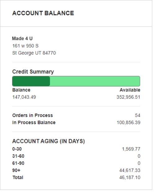Click the light green available portion of credit bar
Image resolution: width=155 pixels, height=192 pixels.
tap(95, 81)
